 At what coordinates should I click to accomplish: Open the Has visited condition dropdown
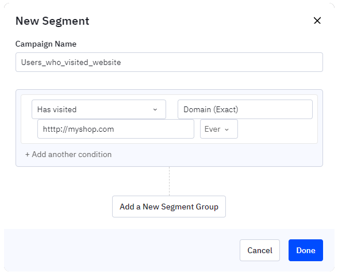coord(99,109)
